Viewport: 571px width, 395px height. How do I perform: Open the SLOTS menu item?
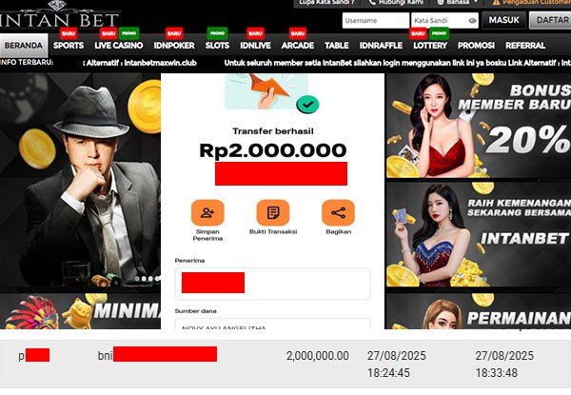217,45
